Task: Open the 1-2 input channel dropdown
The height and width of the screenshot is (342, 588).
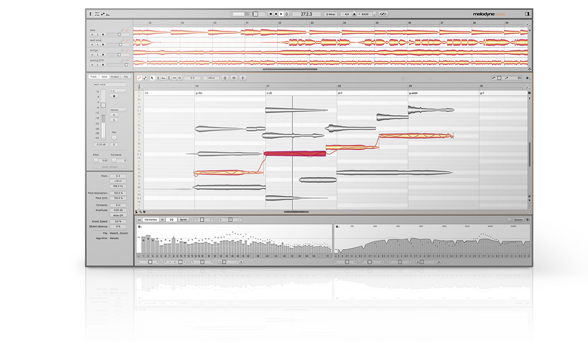Action: (118, 91)
